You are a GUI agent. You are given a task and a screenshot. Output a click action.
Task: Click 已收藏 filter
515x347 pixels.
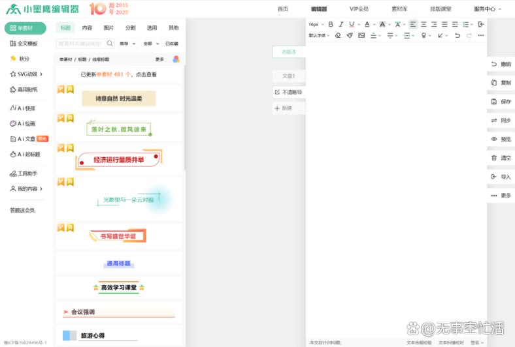[x=172, y=44]
